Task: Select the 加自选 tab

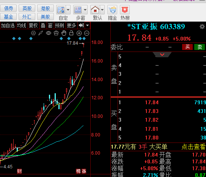Action: point(8,25)
